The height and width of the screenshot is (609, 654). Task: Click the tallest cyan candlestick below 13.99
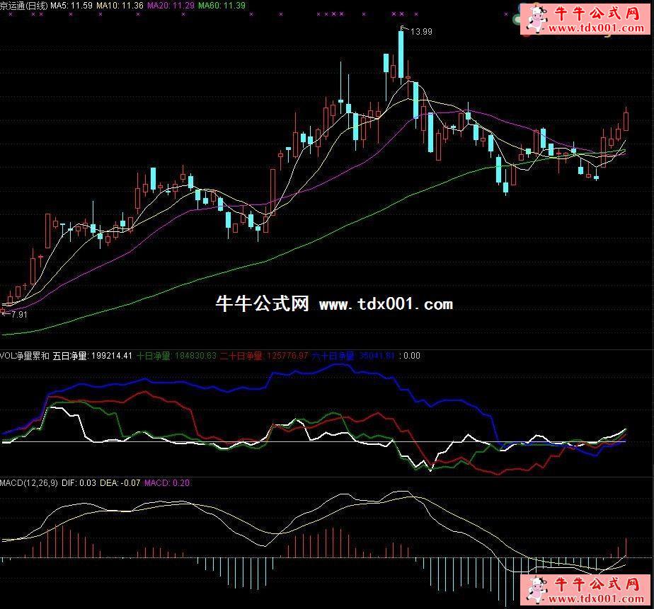coord(401,55)
